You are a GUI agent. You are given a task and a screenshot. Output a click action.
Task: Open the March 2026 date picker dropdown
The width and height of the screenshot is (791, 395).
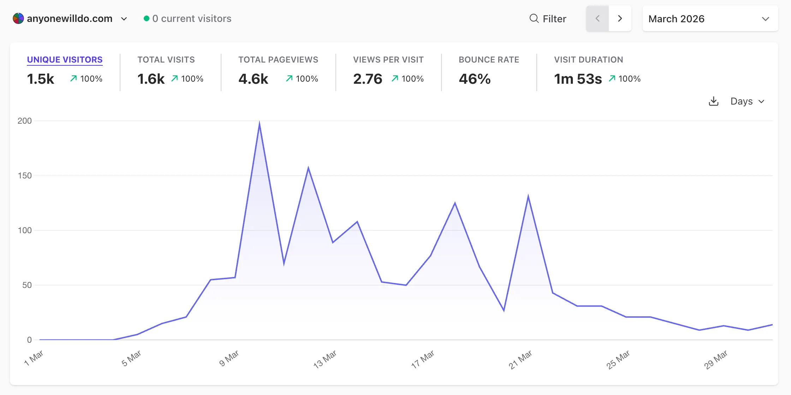click(x=710, y=19)
